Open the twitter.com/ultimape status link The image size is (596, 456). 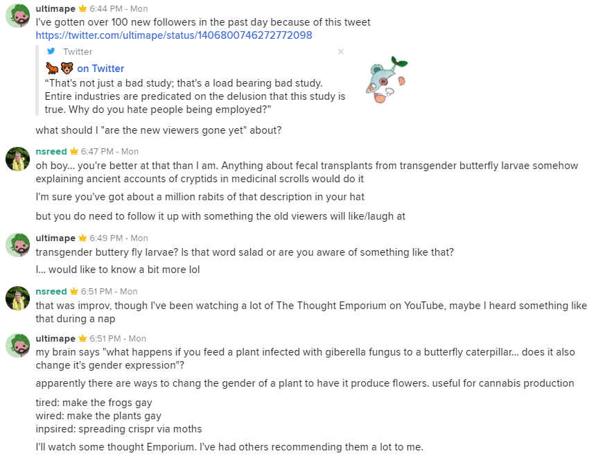tap(173, 35)
